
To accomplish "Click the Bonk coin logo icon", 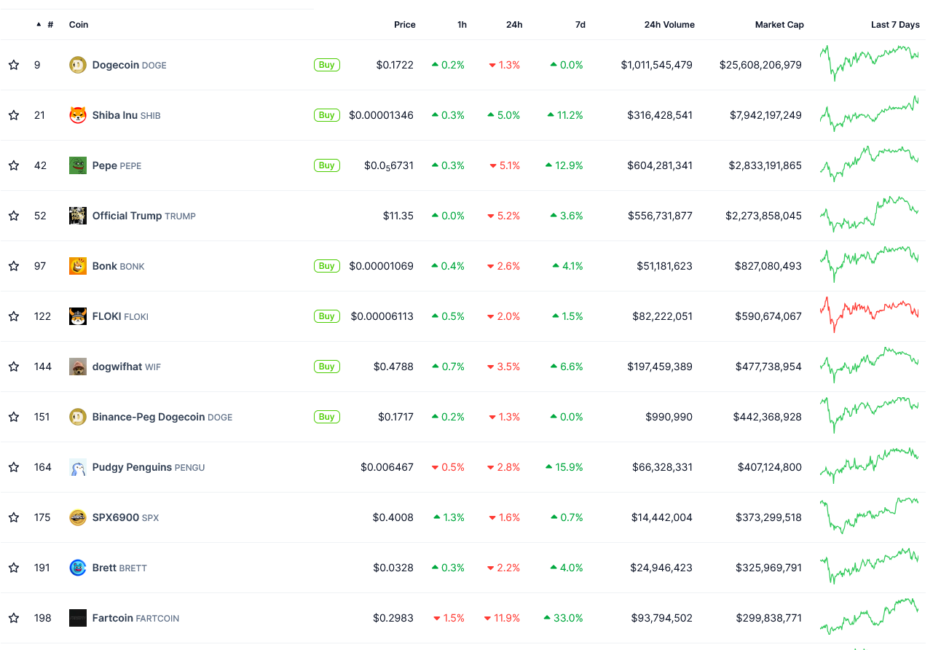I will point(77,266).
